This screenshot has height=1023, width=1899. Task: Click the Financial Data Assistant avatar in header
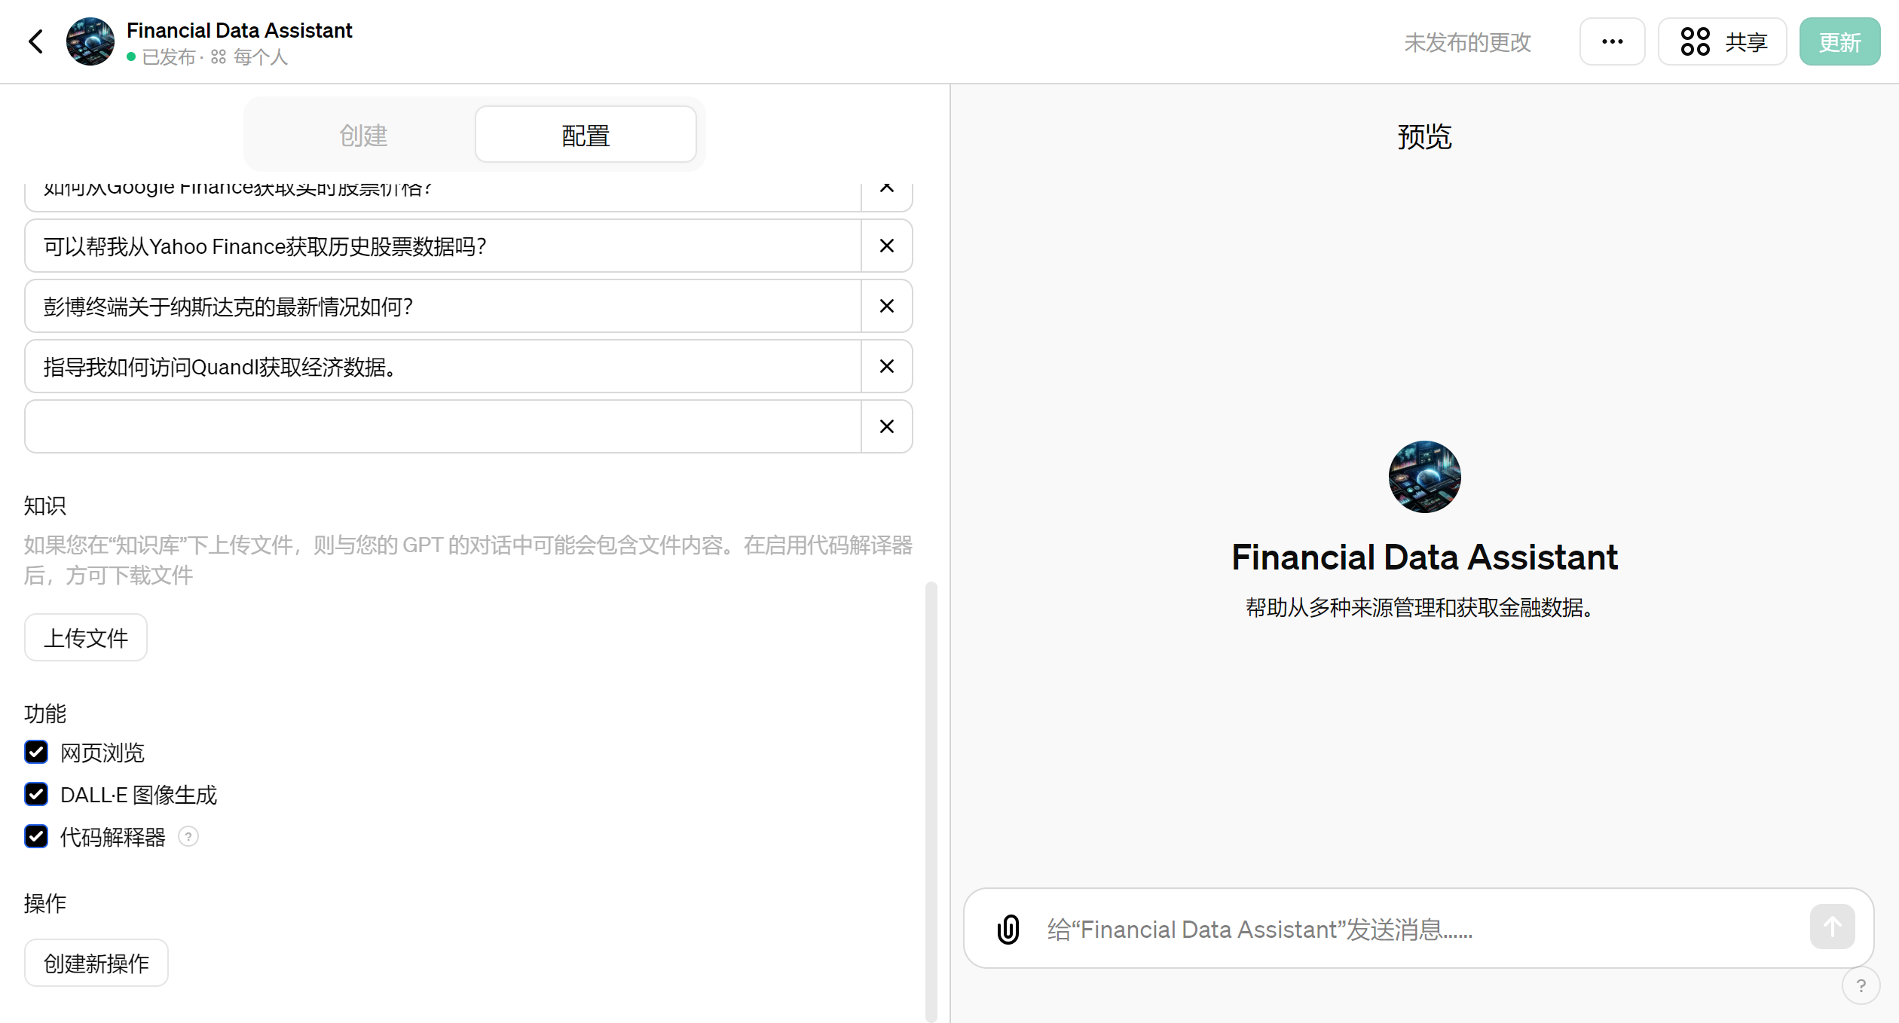[x=90, y=41]
